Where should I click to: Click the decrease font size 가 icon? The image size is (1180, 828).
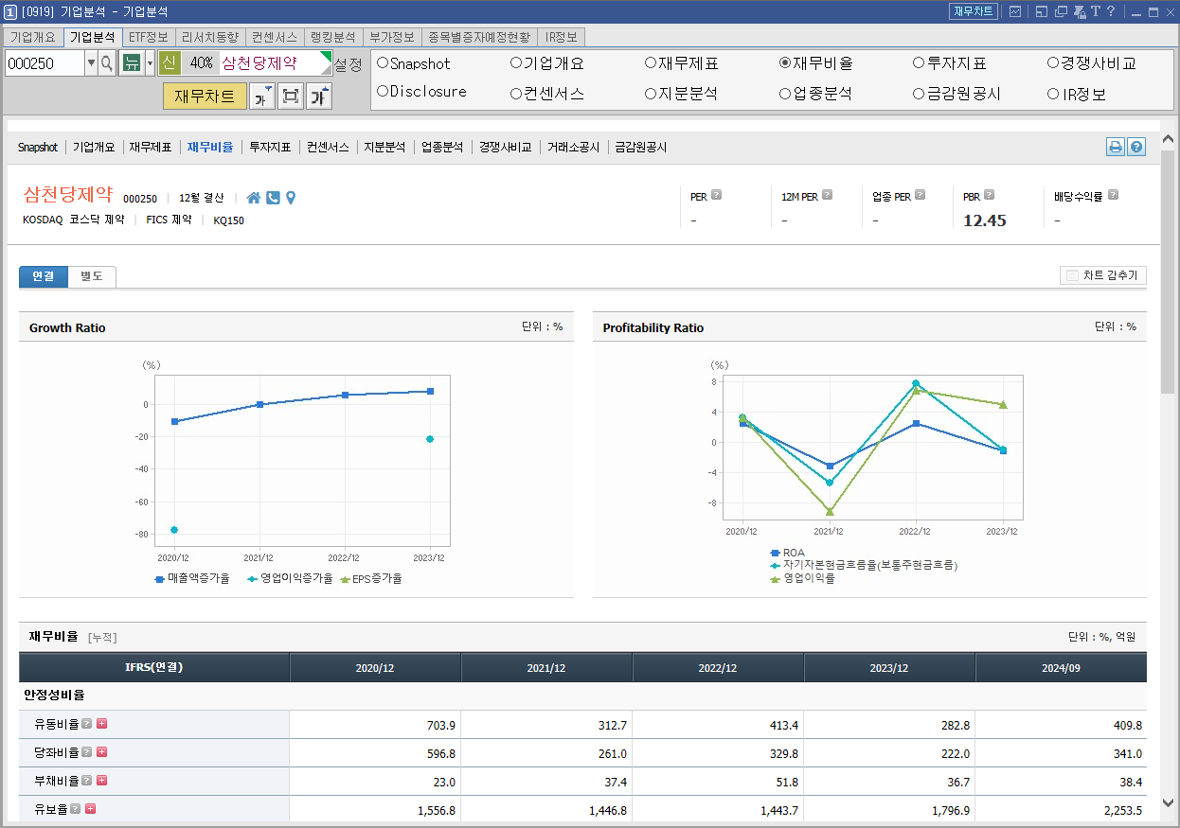[x=262, y=96]
